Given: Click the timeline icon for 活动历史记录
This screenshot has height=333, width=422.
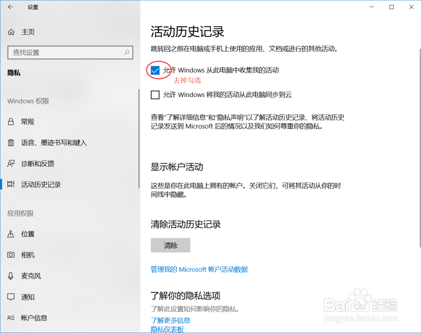Looking at the screenshot, I should click(x=11, y=184).
